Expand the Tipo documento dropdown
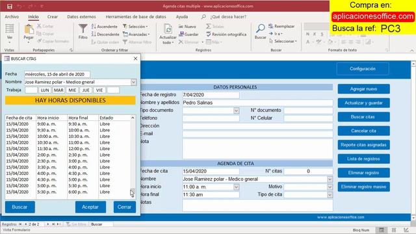416x234 pixels. 236,110
